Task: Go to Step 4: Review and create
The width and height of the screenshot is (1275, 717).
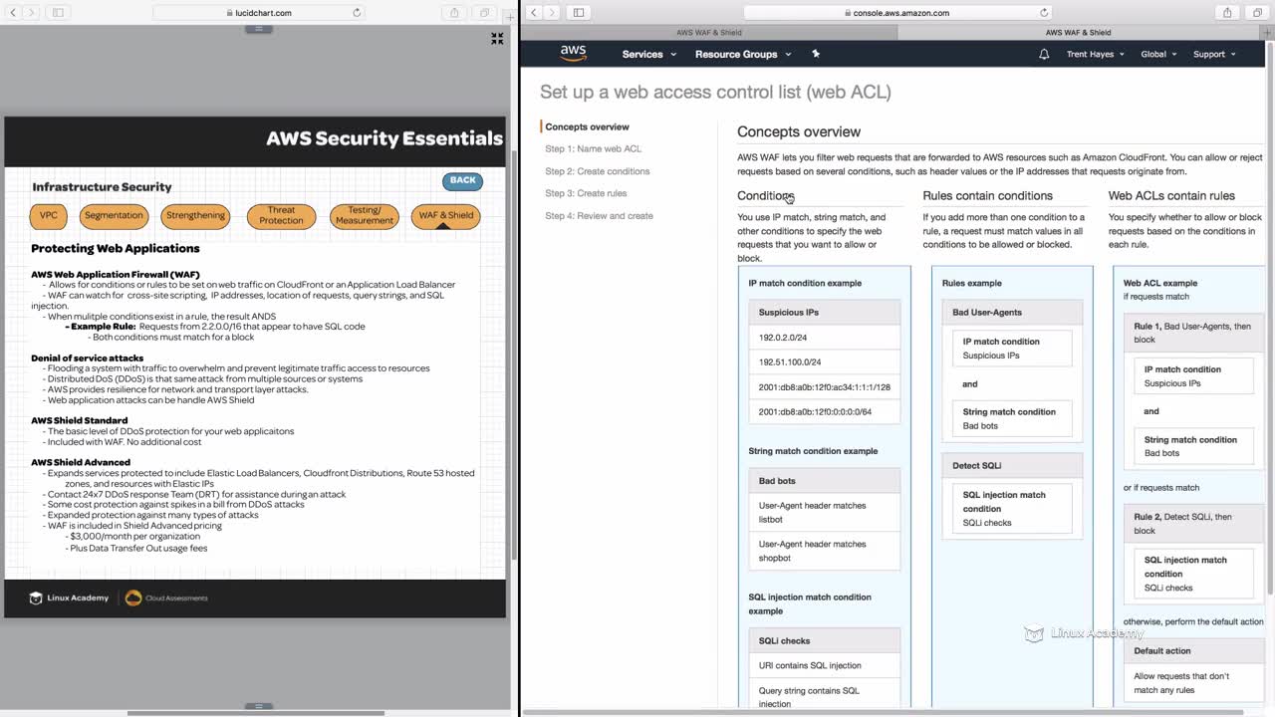Action: click(599, 216)
